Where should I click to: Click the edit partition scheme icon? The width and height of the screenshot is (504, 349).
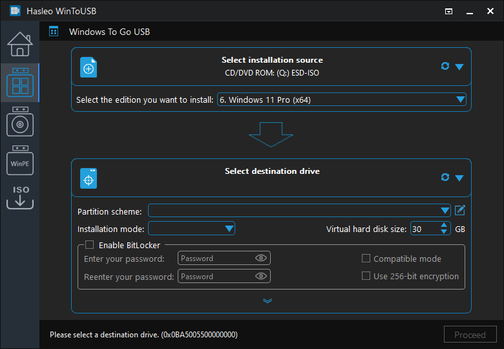coord(460,211)
